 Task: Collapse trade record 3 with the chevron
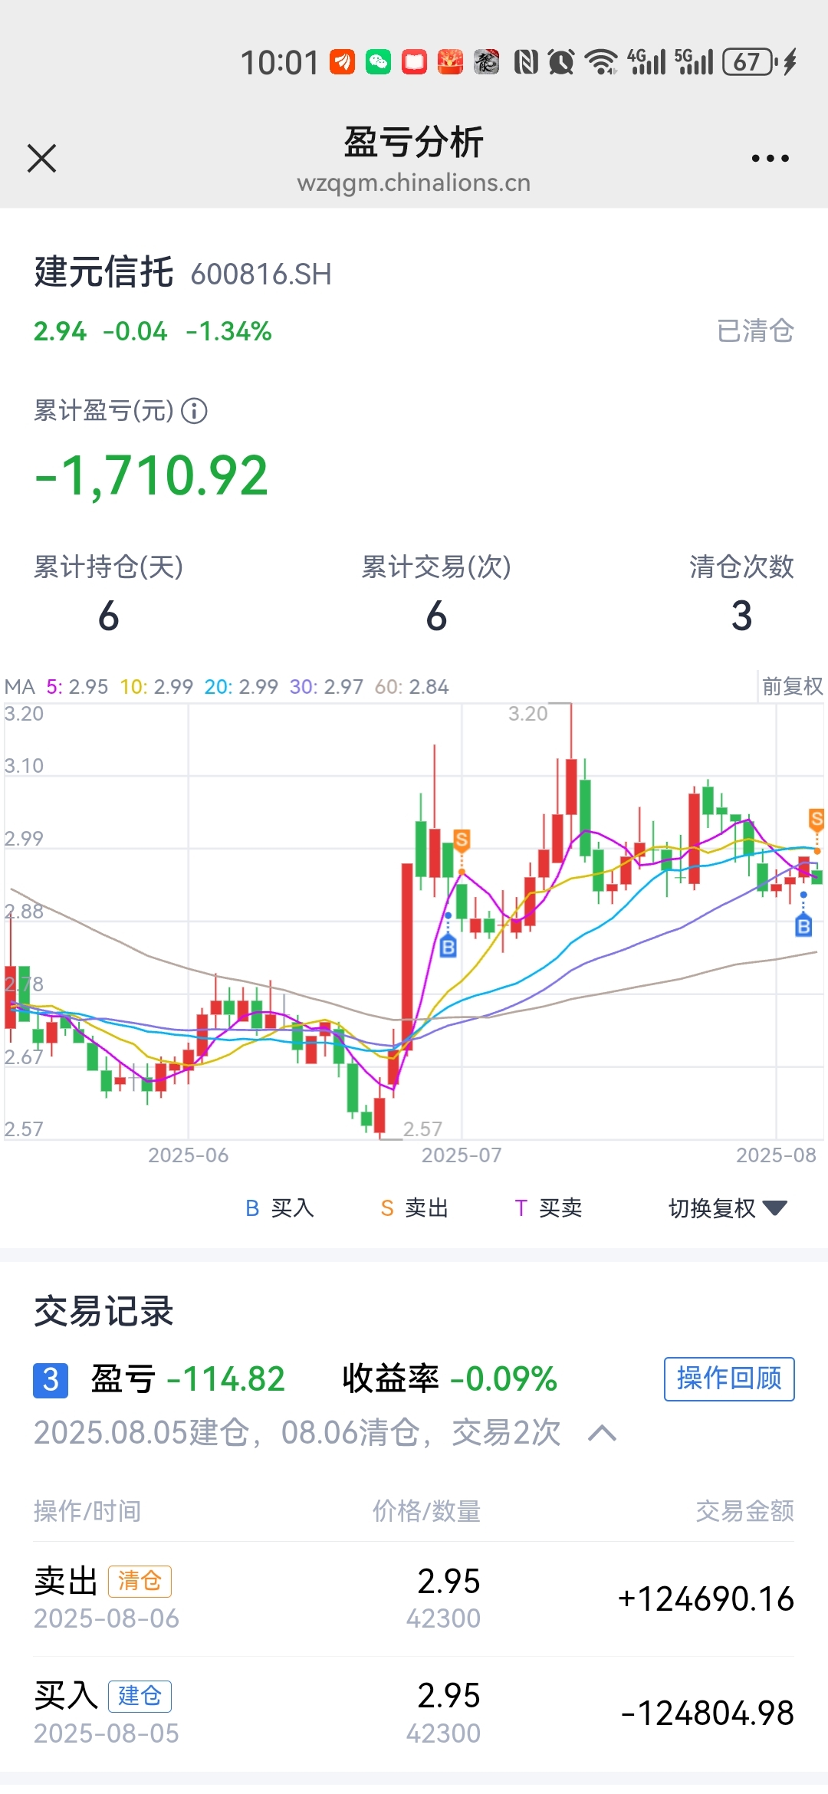point(602,1433)
